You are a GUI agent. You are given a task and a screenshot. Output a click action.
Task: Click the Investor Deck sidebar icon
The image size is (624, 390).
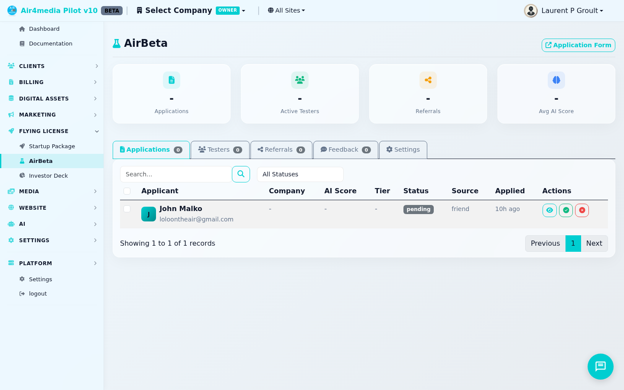click(x=22, y=175)
